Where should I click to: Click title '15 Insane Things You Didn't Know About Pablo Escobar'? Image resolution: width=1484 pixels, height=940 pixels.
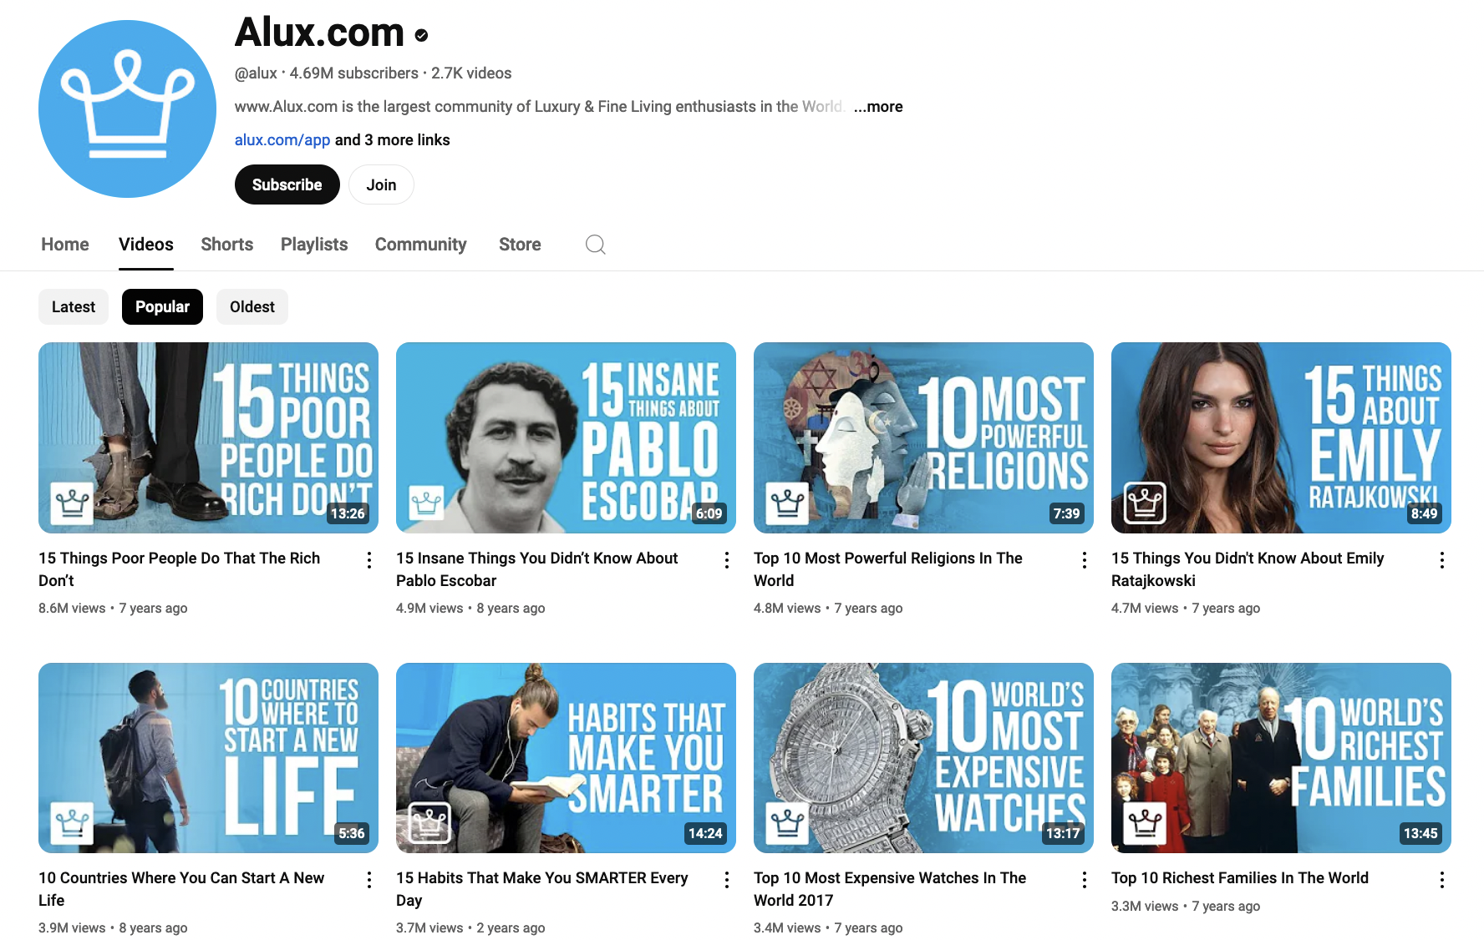coord(537,569)
